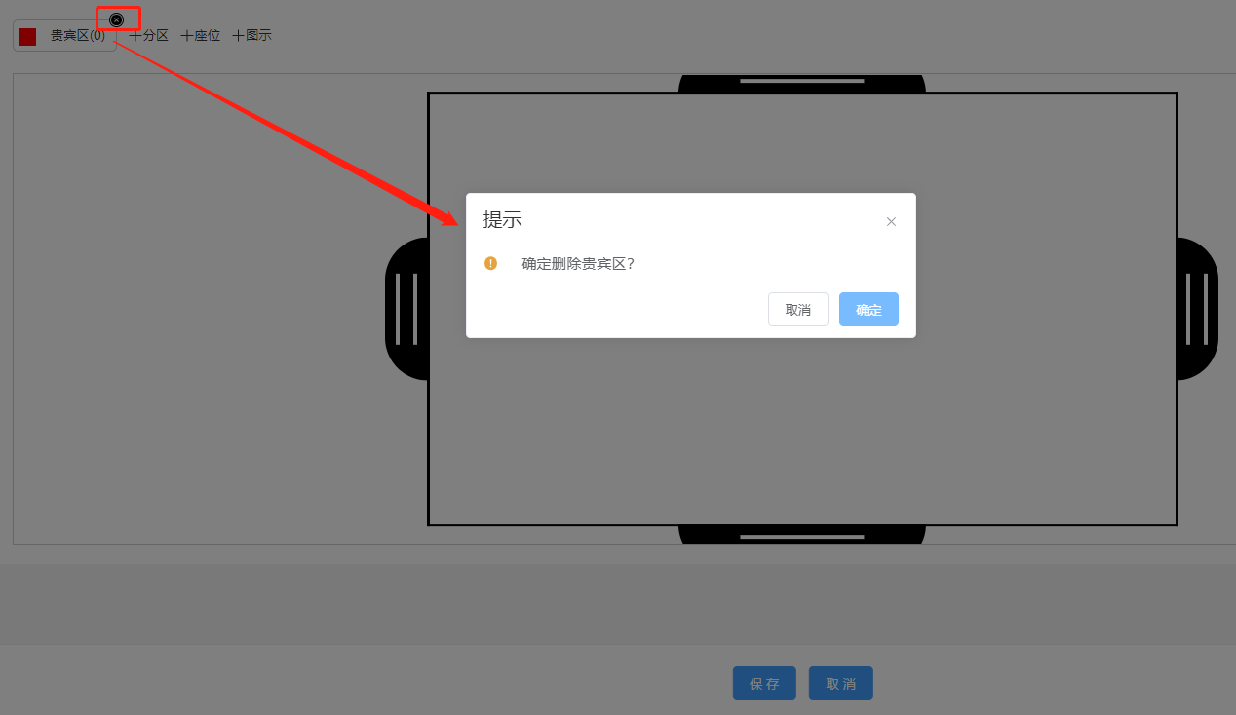1236x715 pixels.
Task: Select the top entrance shape of the venue
Action: pyautogui.click(x=801, y=83)
